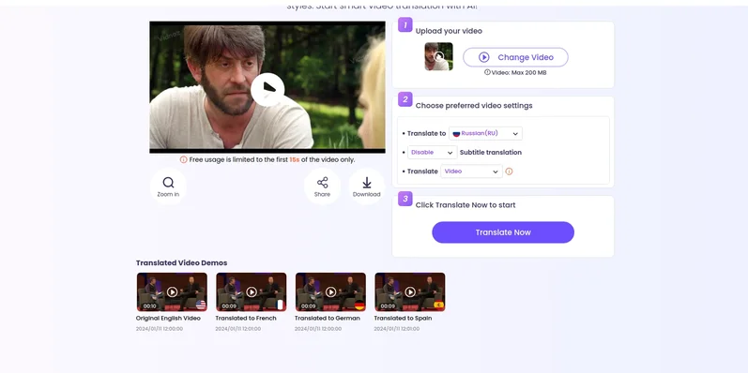
Task: Click the Translated to French title
Action: pos(246,319)
